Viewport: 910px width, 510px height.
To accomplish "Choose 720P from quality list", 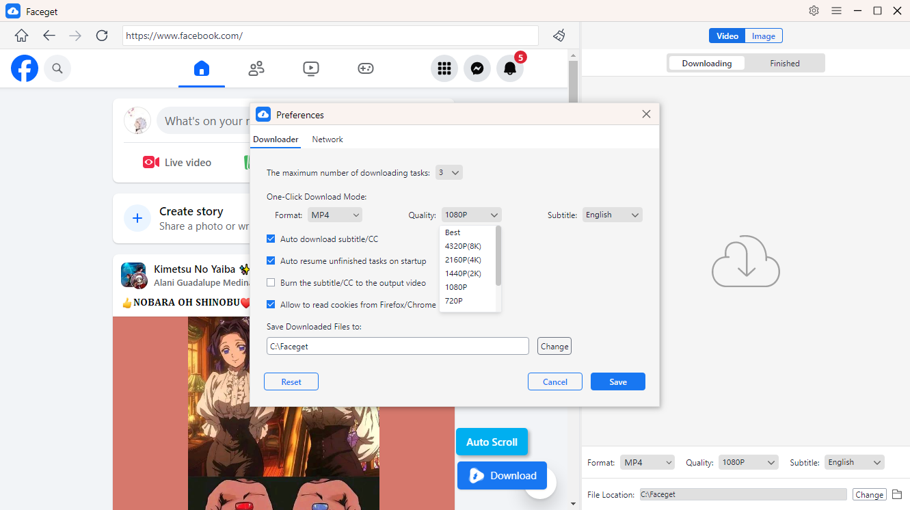I will [468, 301].
